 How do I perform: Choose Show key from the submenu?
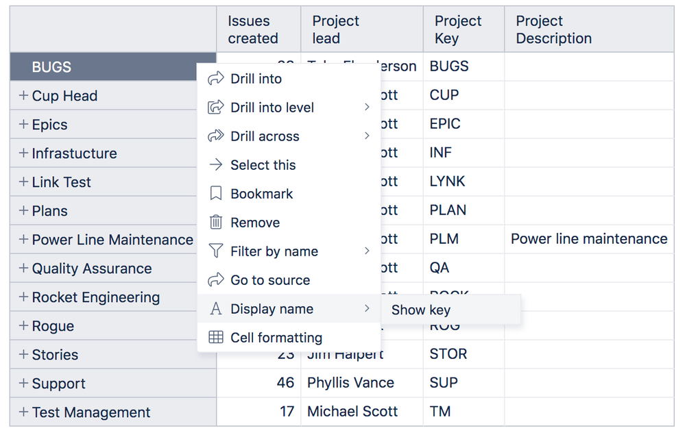point(421,310)
